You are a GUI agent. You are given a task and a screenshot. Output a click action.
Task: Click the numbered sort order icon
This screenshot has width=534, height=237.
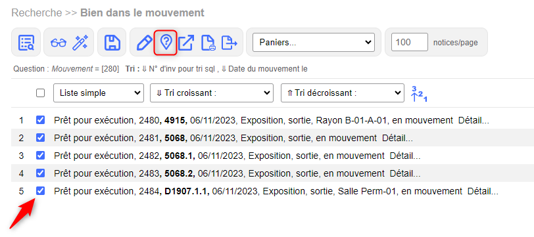pos(419,94)
